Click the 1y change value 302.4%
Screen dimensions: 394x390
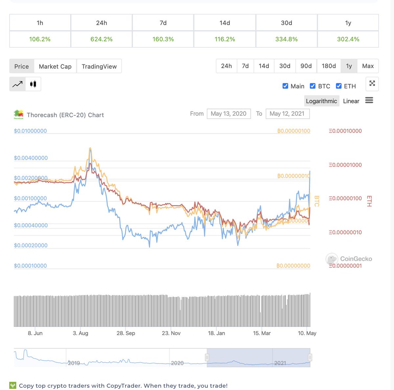coord(348,39)
